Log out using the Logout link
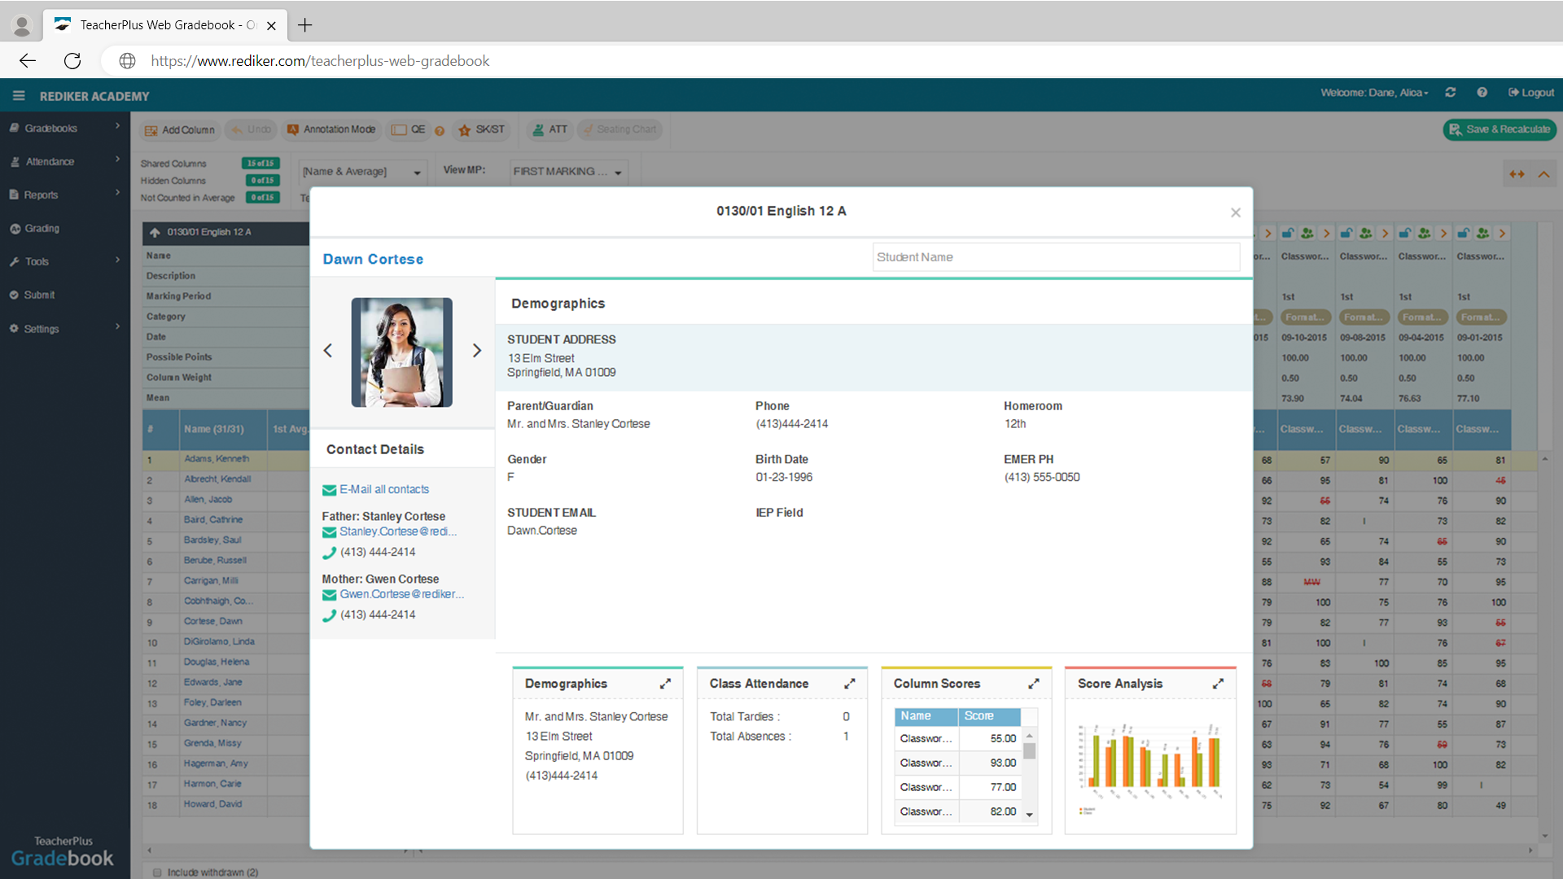Screen dimensions: 1563x879 pyautogui.click(x=1531, y=93)
